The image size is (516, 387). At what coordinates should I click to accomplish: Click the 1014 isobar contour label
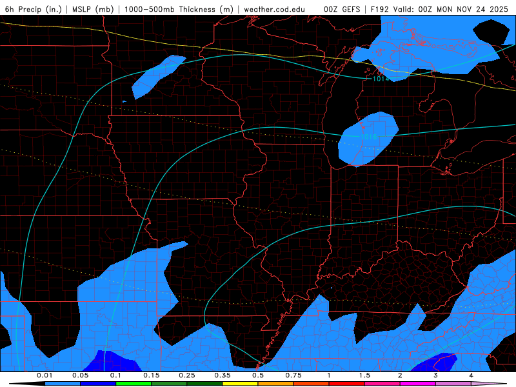point(381,79)
